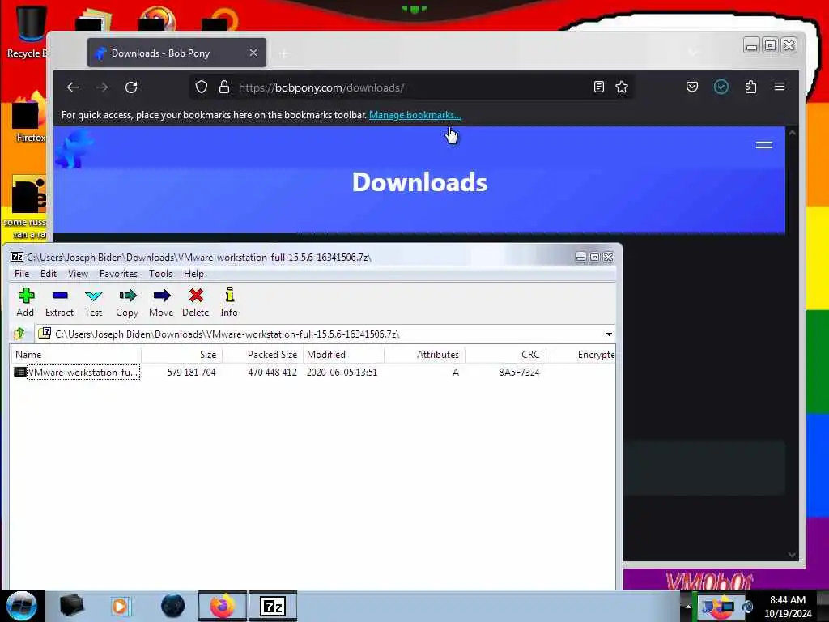
Task: Click the Bob Pony blue logo
Action: (x=75, y=149)
